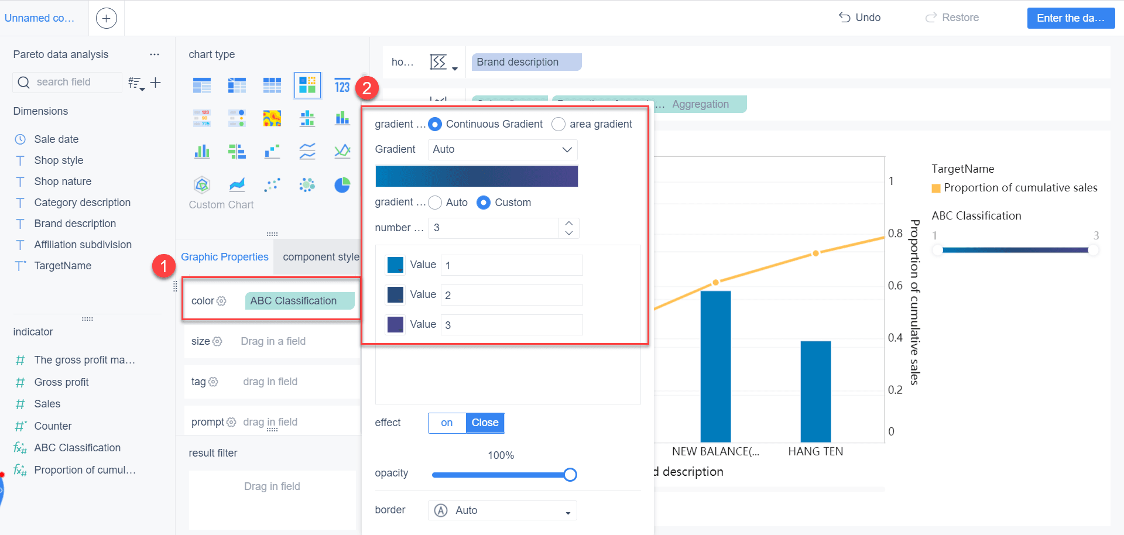Open the color property gear settings
The width and height of the screenshot is (1124, 535).
pos(221,301)
